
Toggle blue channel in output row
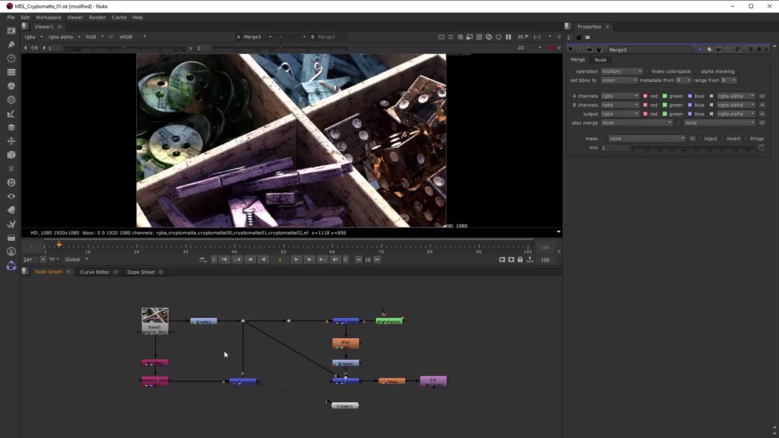[x=690, y=114]
